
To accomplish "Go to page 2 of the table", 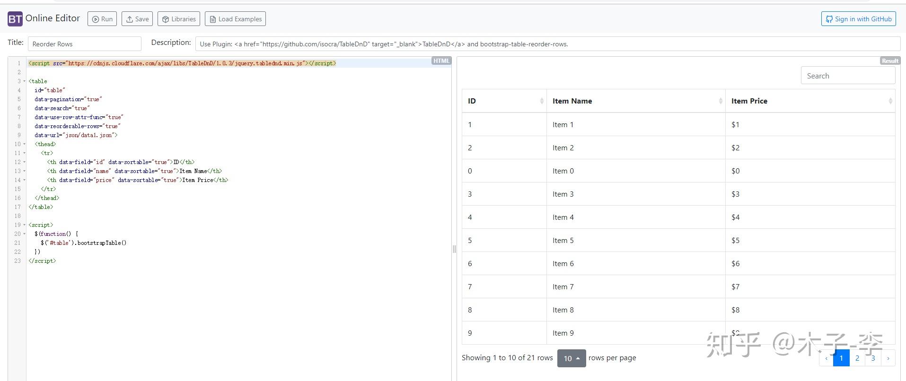I will pos(857,358).
